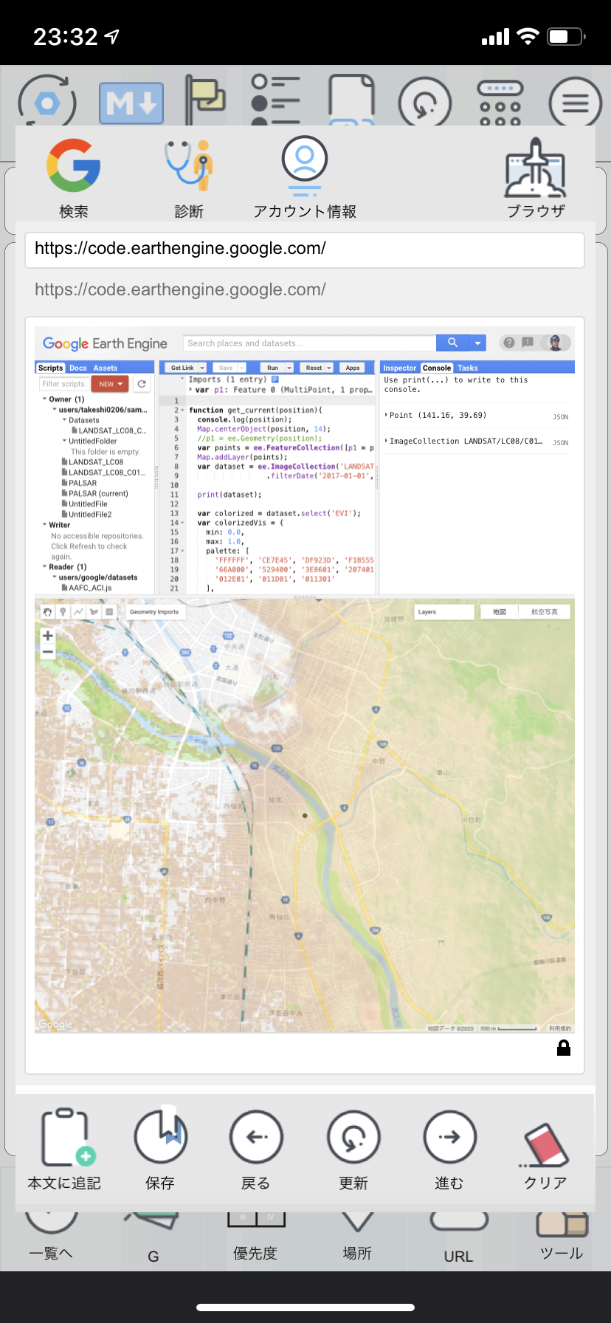Screen dimensions: 611x1323
Task: Open the 診断 stethoscope icon
Action: coord(189,165)
